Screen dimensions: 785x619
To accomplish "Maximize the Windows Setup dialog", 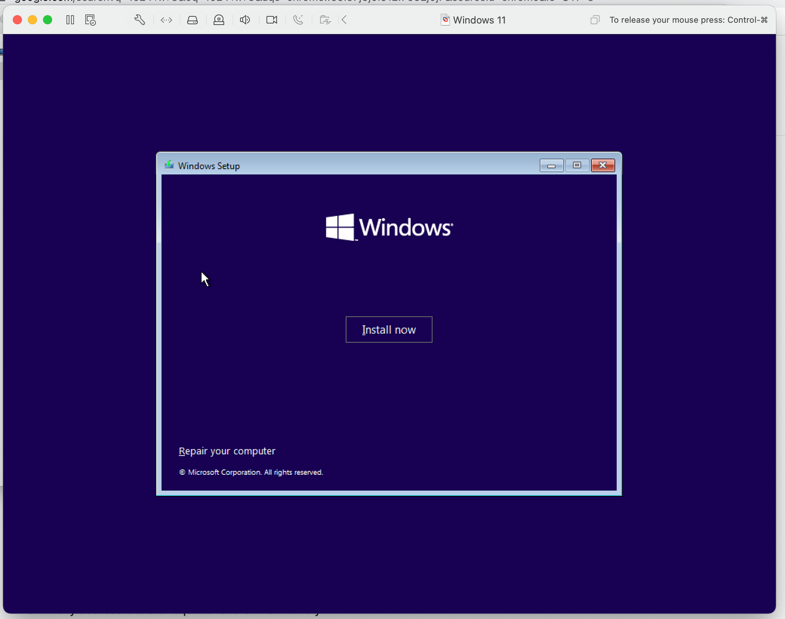I will pos(577,166).
